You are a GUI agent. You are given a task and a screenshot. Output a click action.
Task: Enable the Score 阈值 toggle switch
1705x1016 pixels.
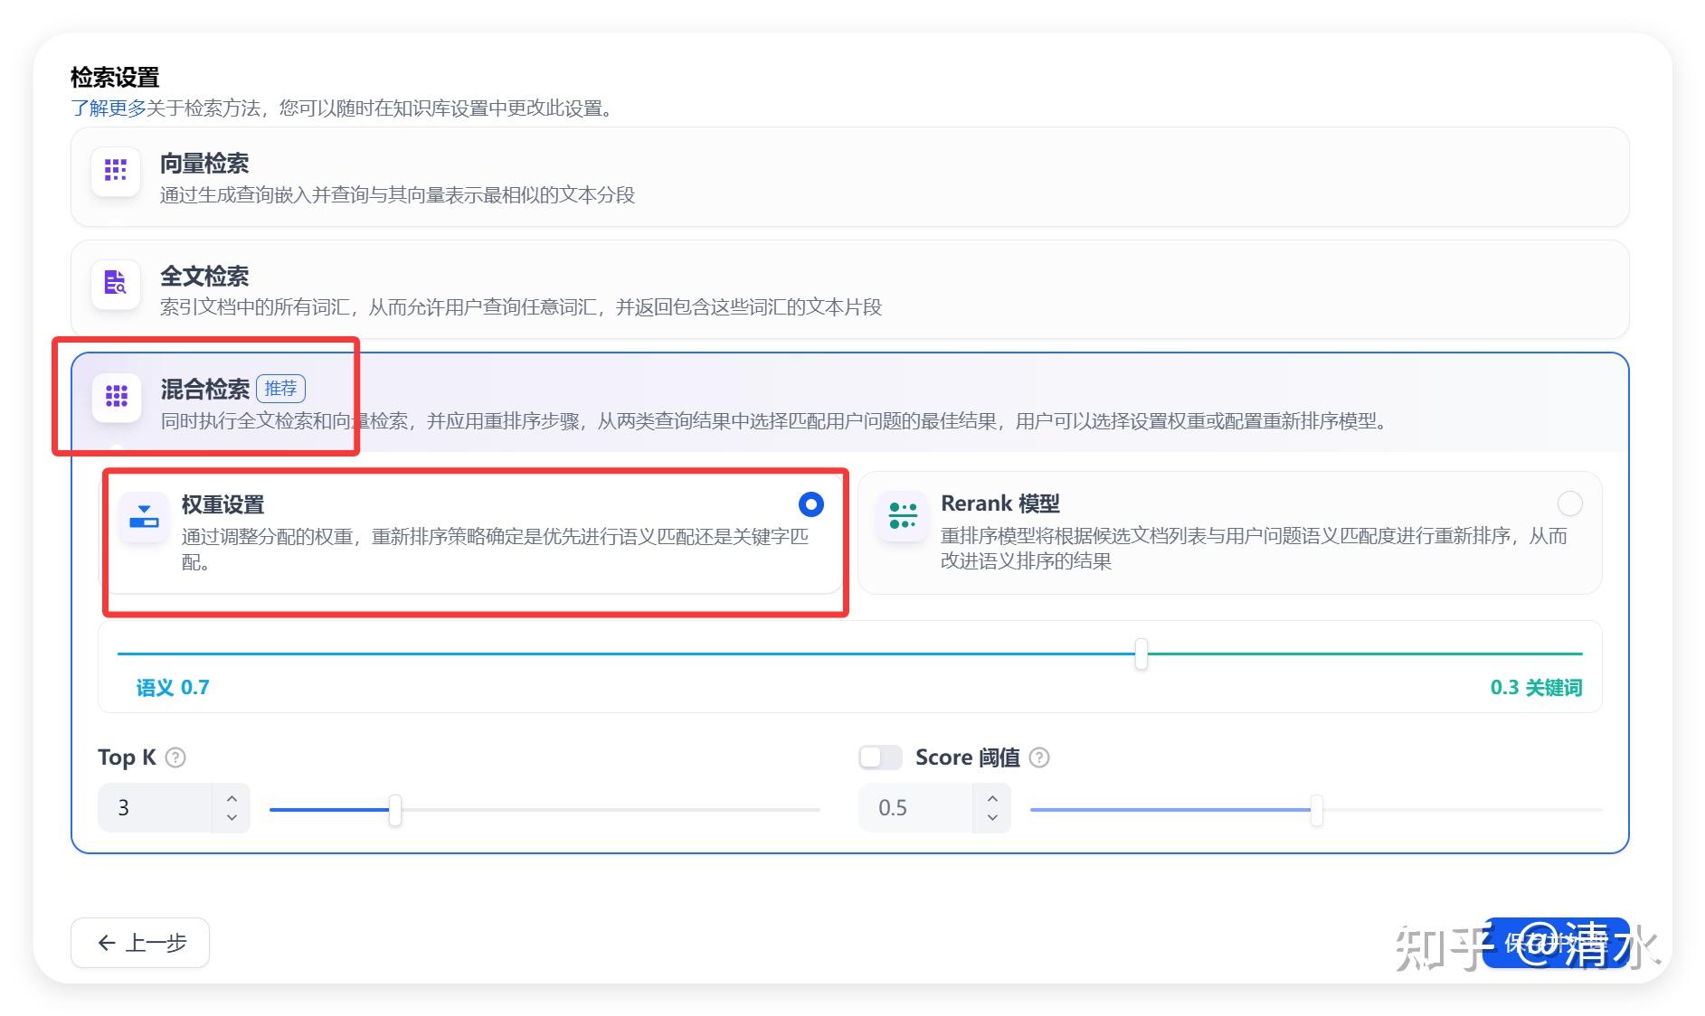click(878, 757)
